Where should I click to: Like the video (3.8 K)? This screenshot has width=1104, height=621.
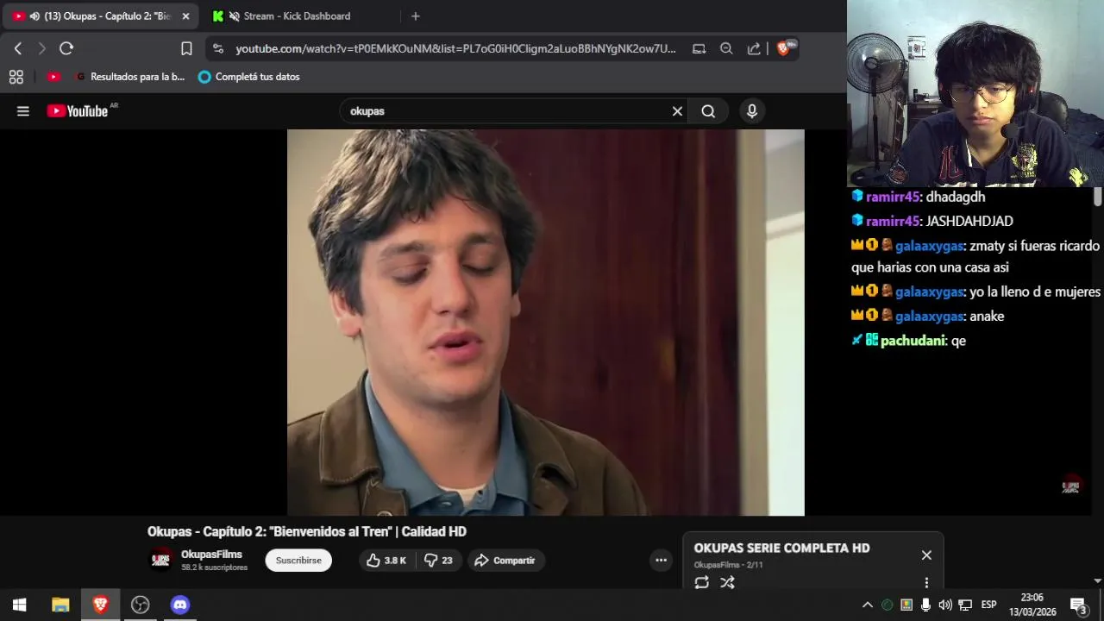coord(386,561)
